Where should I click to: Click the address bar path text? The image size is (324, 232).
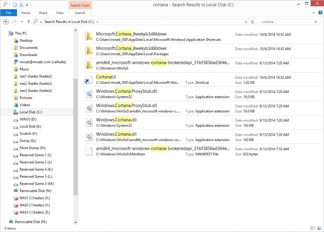69,22
